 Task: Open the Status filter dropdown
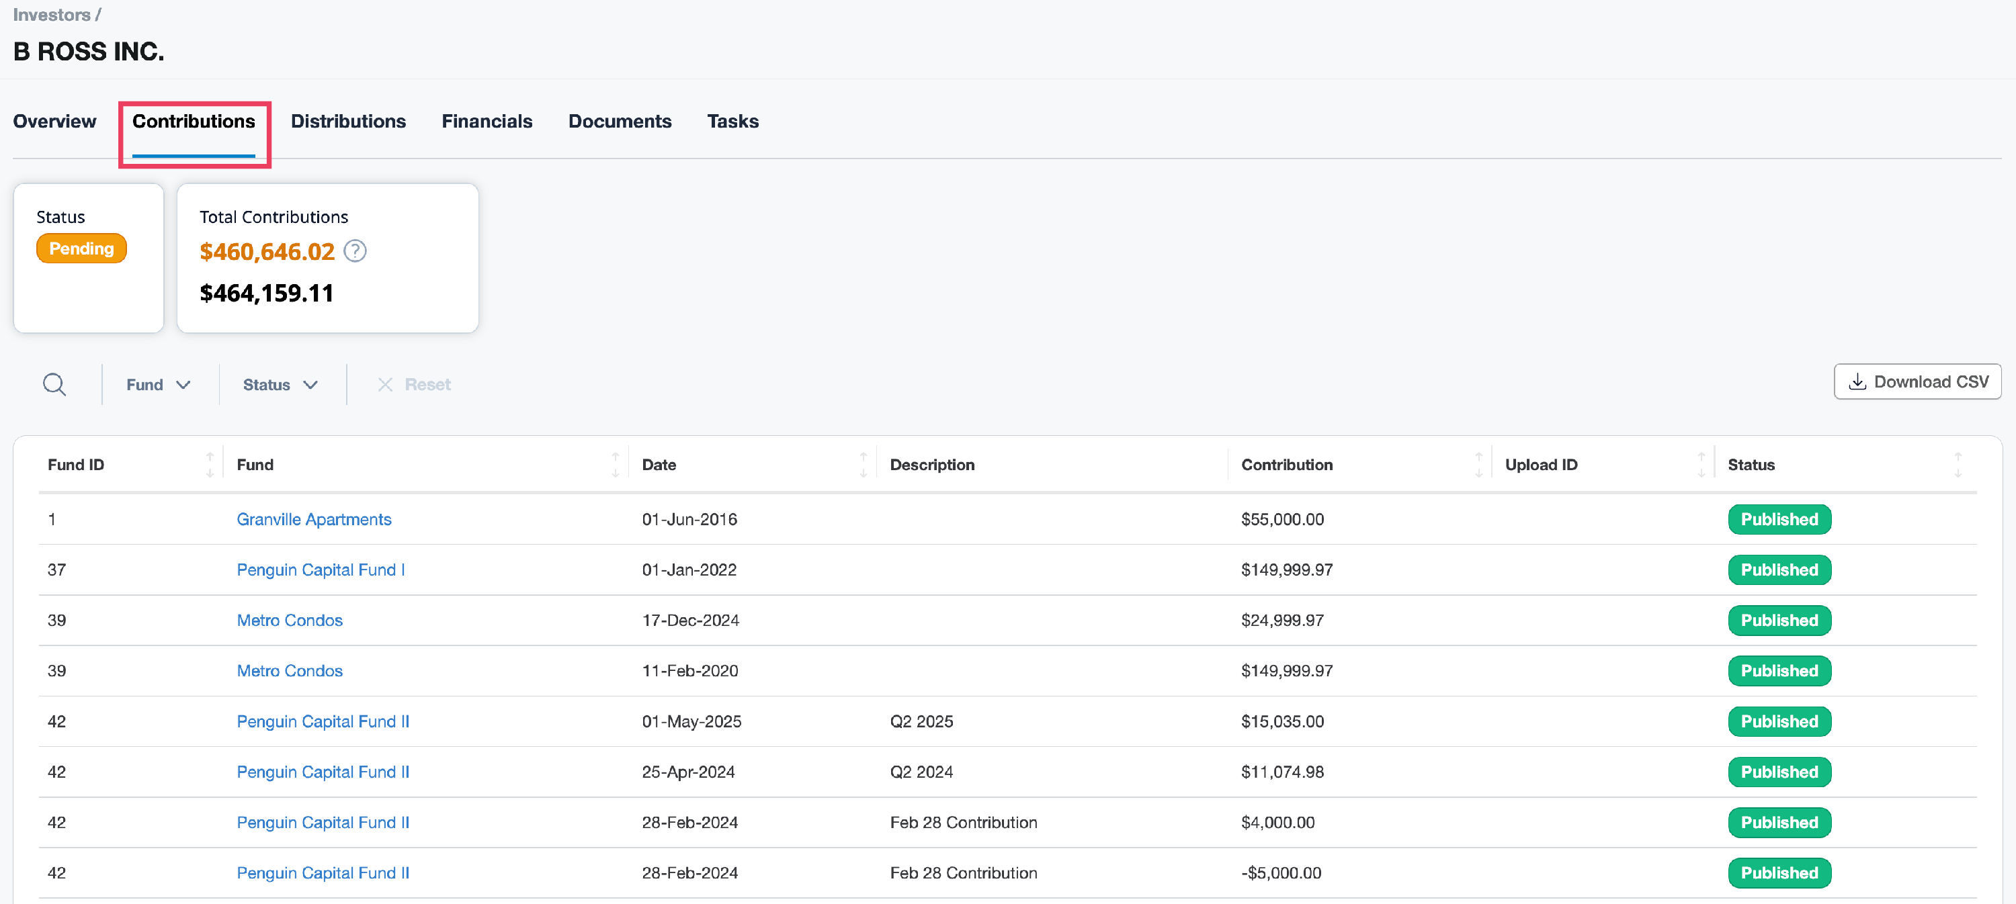point(280,384)
